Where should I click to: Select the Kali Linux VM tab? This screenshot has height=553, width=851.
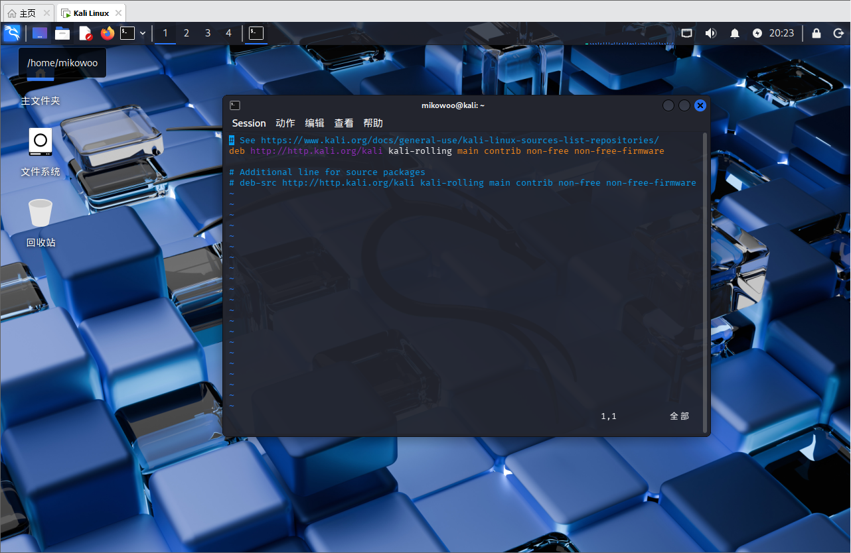(91, 13)
